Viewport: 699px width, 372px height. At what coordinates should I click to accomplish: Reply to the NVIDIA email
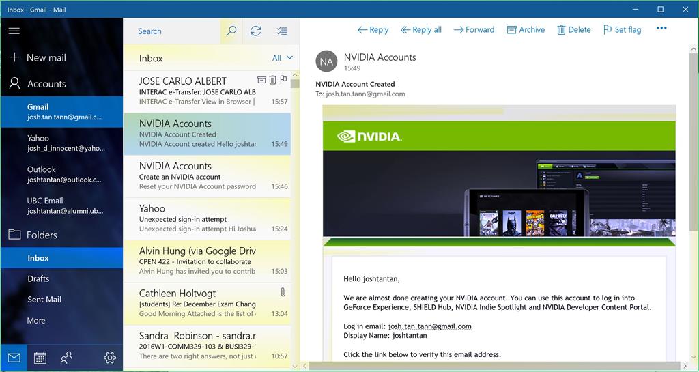pos(373,30)
